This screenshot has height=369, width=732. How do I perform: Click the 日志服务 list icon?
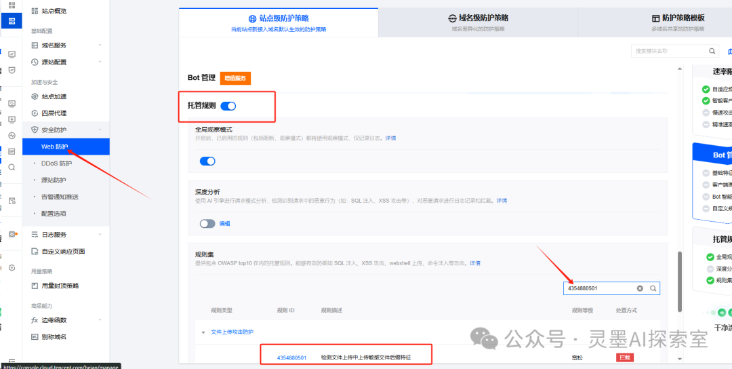tap(35, 235)
